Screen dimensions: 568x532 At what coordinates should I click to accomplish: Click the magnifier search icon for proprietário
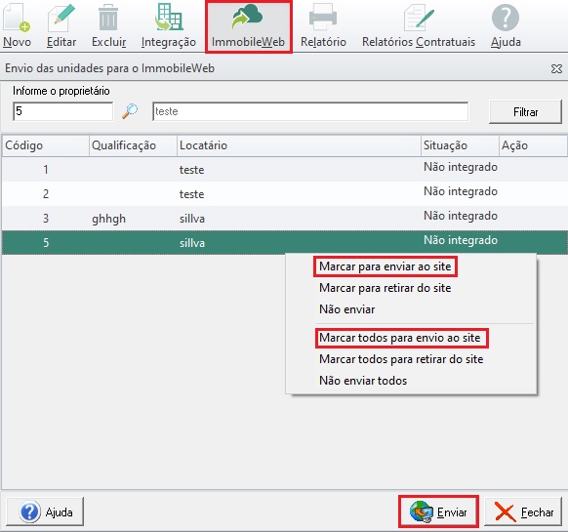click(130, 111)
